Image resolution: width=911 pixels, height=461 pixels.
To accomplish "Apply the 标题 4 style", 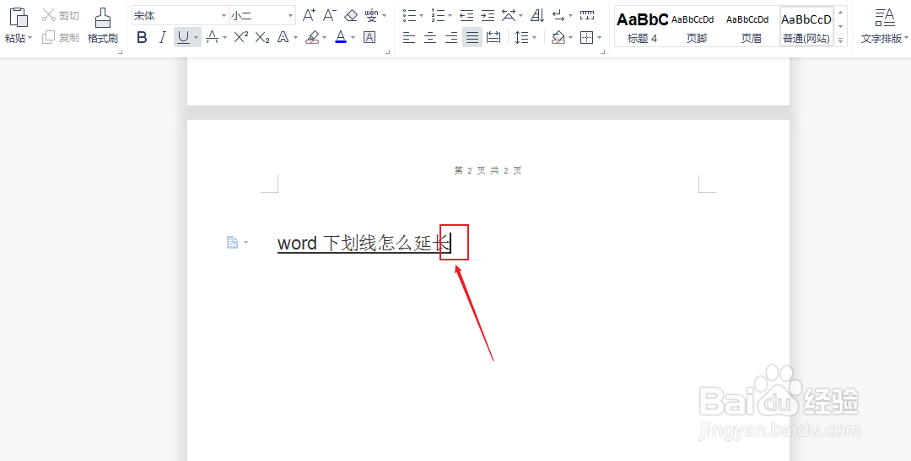I will 642,27.
